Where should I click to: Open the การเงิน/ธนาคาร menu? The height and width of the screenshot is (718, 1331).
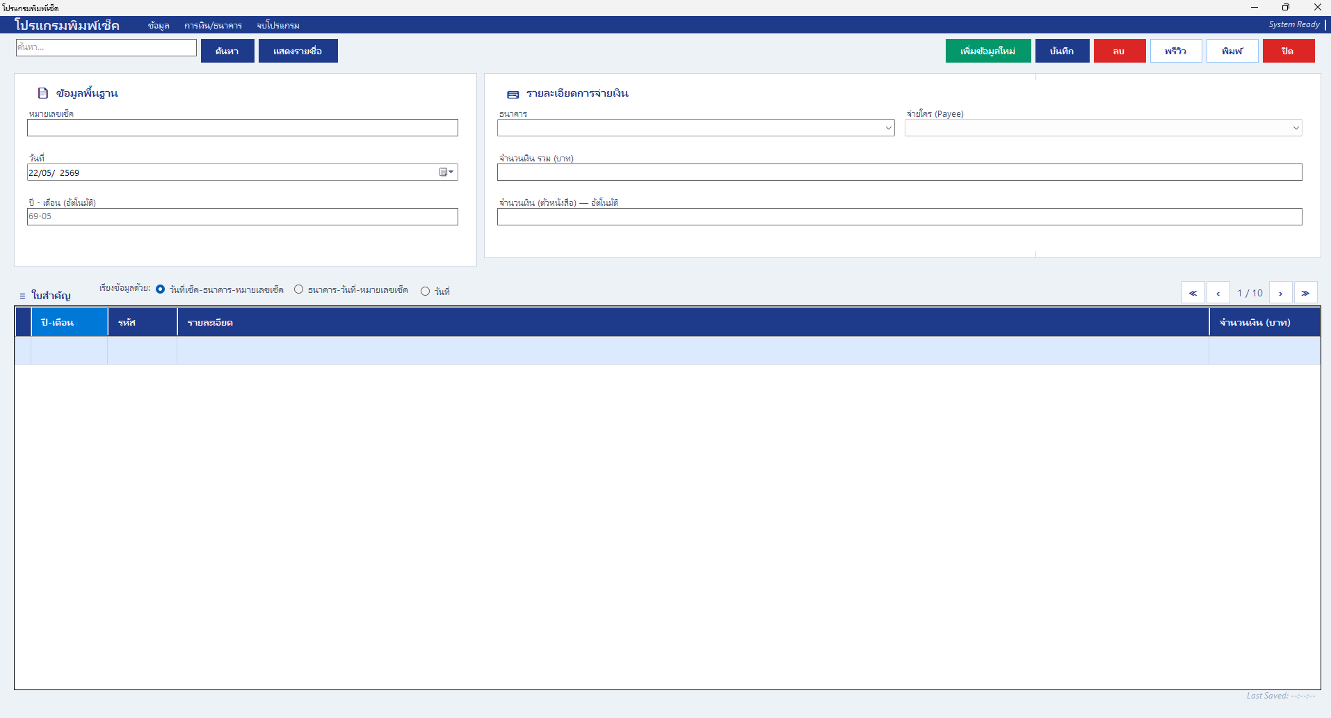click(x=213, y=26)
